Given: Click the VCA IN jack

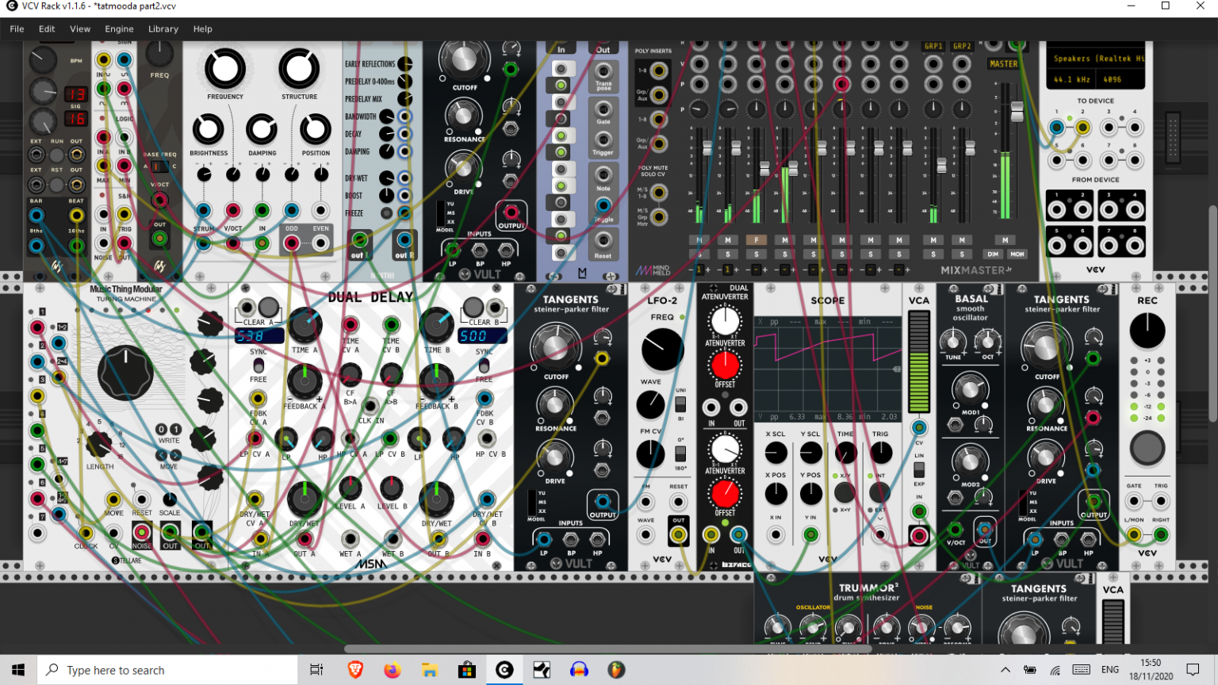Looking at the screenshot, I should coord(919,511).
